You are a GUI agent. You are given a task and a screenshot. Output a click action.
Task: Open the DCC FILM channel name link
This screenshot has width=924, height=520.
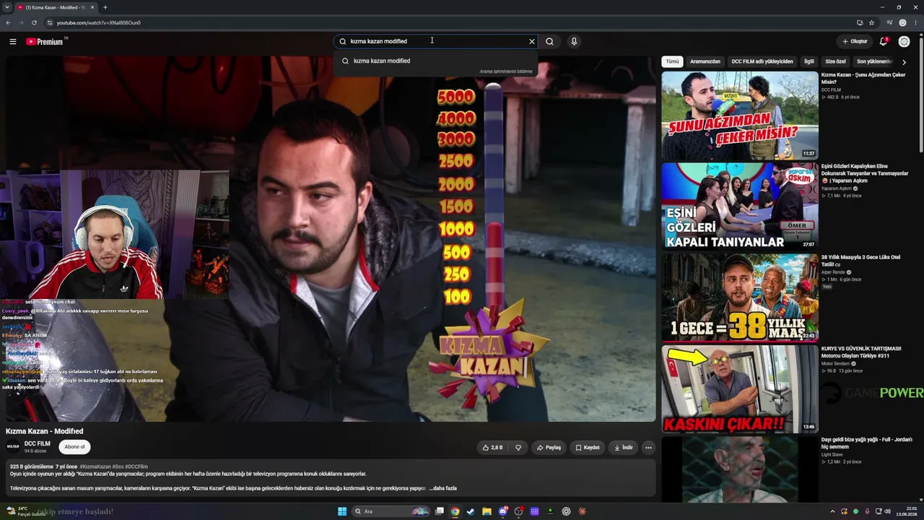[x=37, y=443]
